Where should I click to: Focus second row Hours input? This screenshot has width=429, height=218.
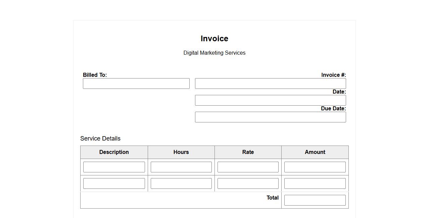click(181, 183)
